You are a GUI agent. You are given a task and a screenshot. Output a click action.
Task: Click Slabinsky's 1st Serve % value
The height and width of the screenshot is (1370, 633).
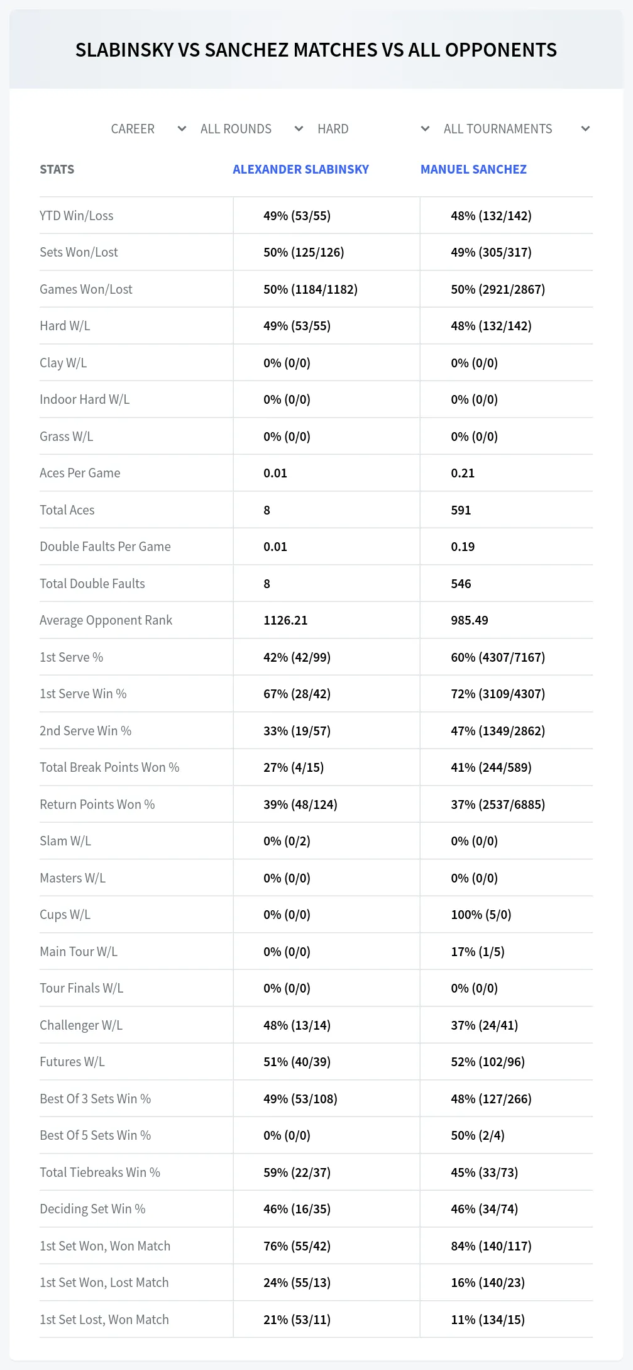297,657
